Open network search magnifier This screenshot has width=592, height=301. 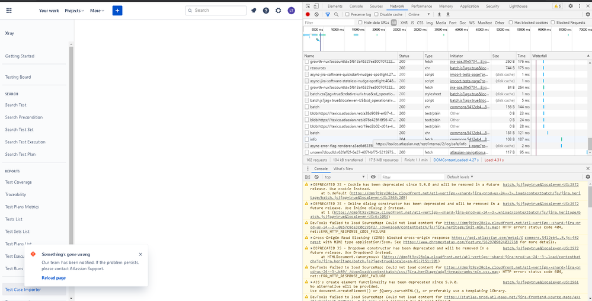(x=336, y=14)
